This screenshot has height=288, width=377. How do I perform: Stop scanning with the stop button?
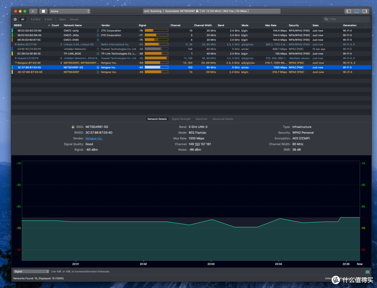click(x=43, y=11)
